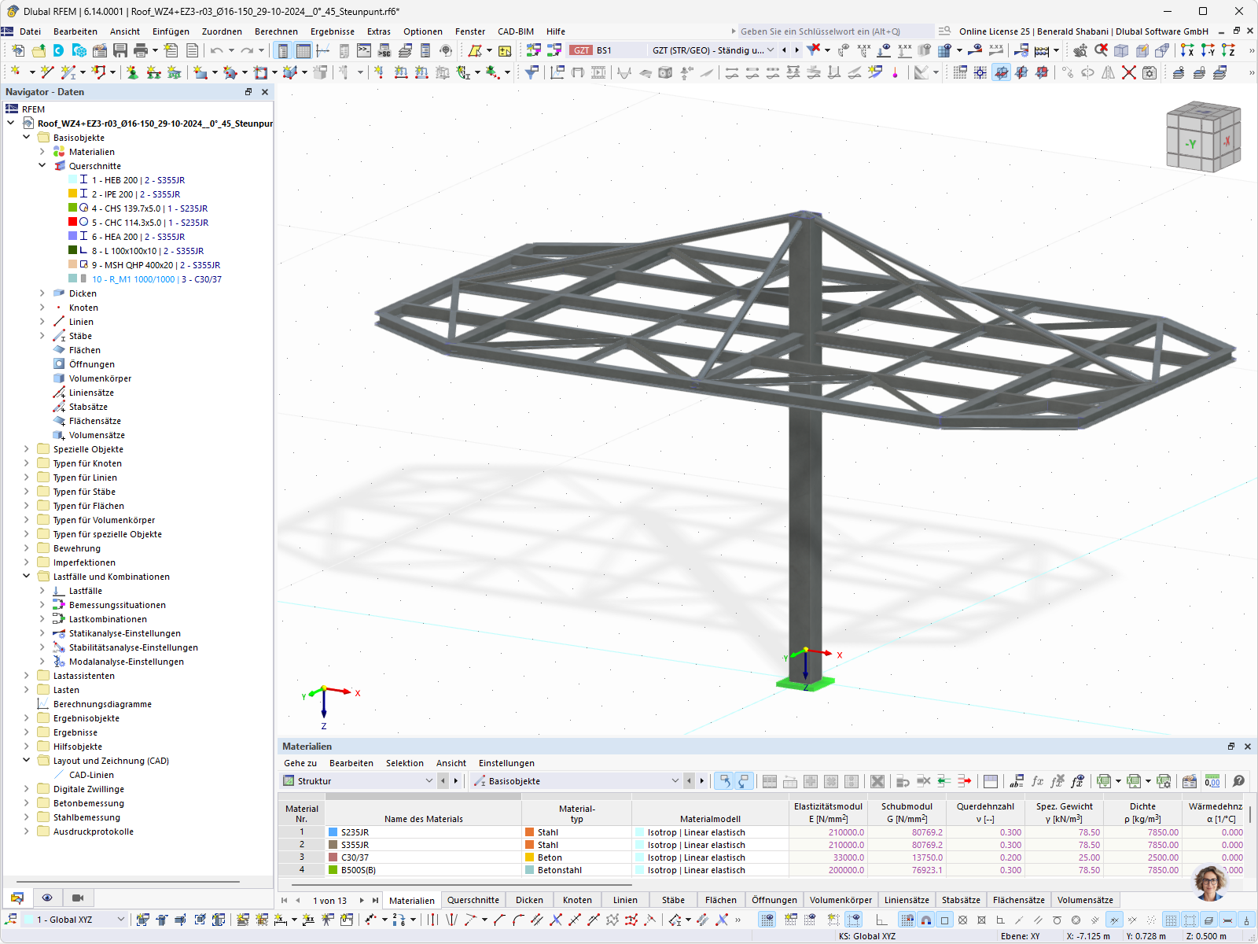Toggle the eye visibility icon at navigator bottom
1258x944 pixels.
click(x=47, y=897)
